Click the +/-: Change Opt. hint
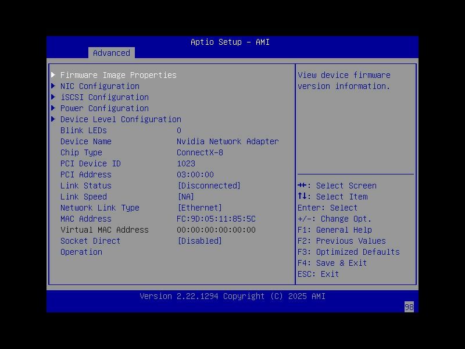Image resolution: width=465 pixels, height=349 pixels. pos(335,219)
